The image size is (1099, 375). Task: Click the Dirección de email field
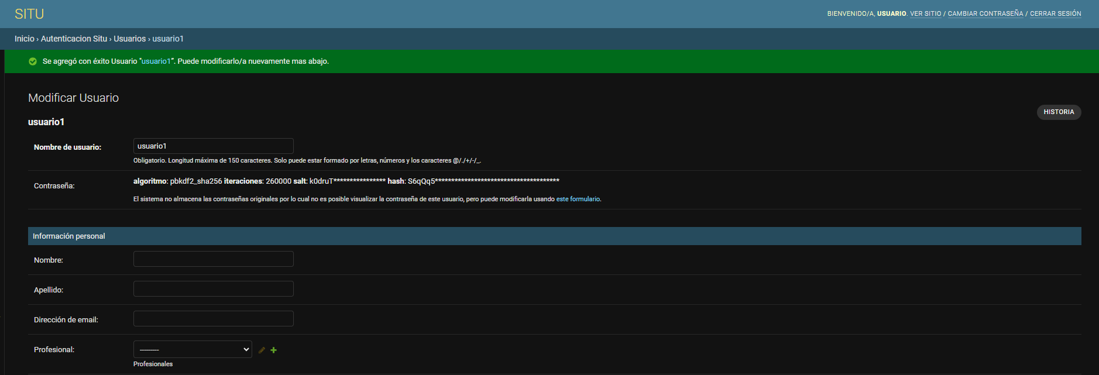pos(213,319)
